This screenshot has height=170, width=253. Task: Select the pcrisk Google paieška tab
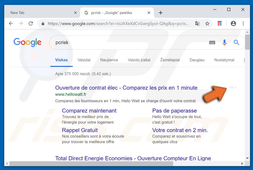coord(117,13)
